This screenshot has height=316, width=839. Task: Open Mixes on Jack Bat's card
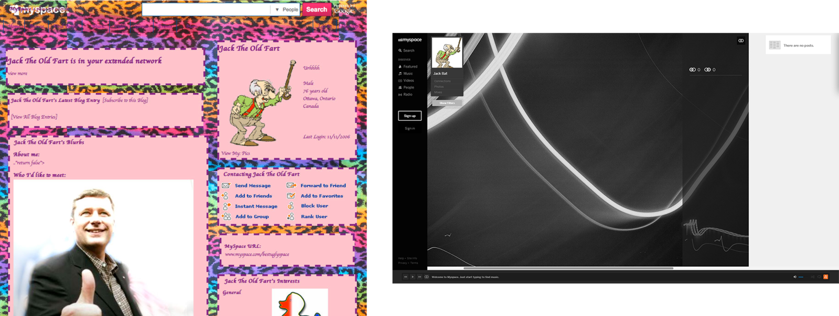(438, 92)
